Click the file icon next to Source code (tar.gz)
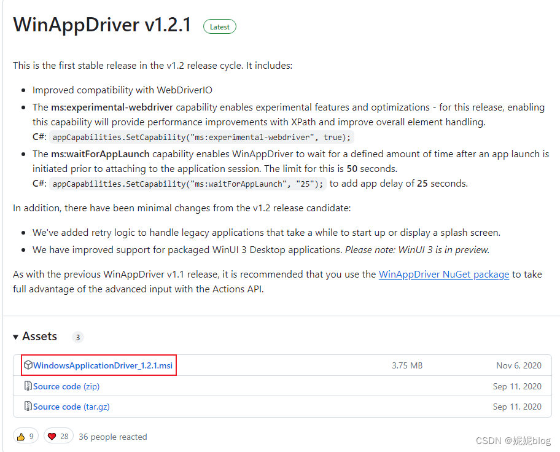Viewport: 560px width, 452px height. [x=28, y=407]
